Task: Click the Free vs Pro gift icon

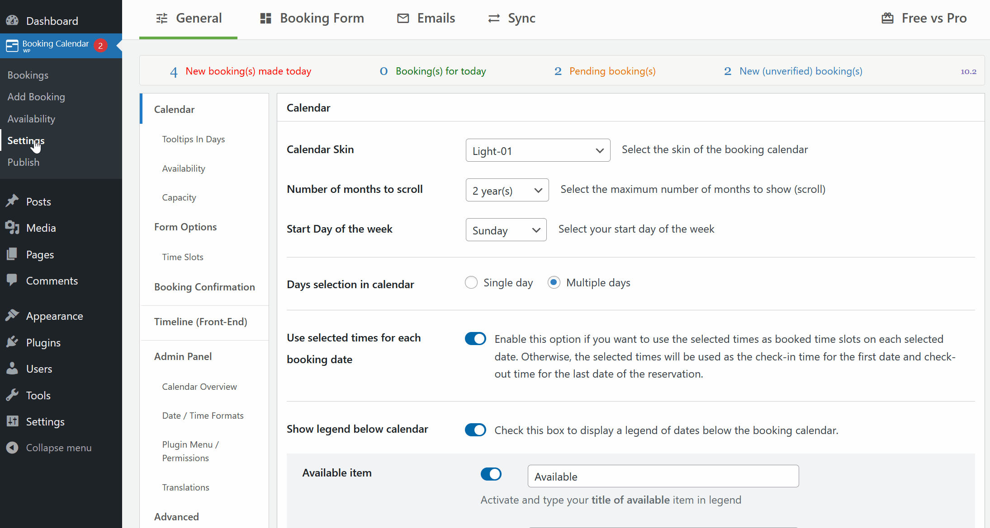Action: tap(888, 19)
